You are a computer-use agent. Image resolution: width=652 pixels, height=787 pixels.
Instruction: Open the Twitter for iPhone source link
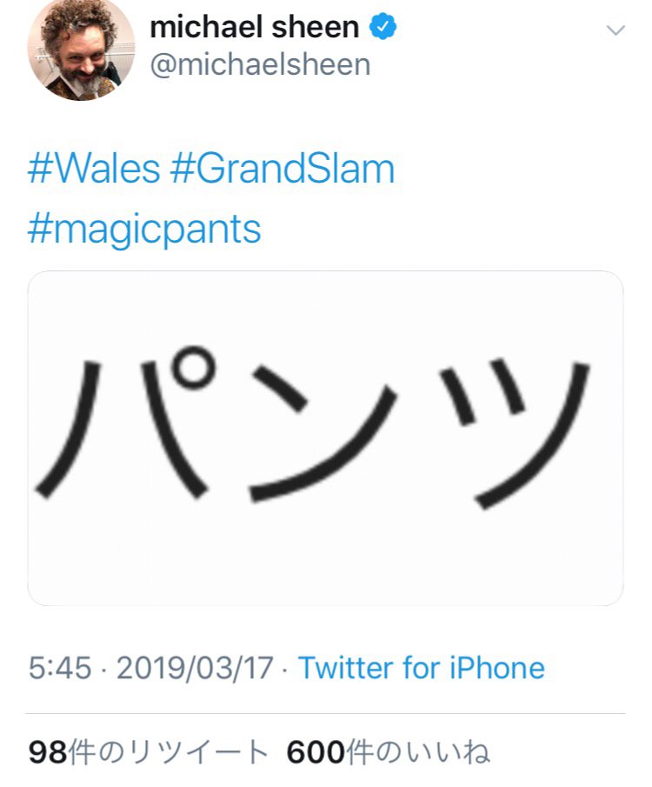pyautogui.click(x=422, y=668)
